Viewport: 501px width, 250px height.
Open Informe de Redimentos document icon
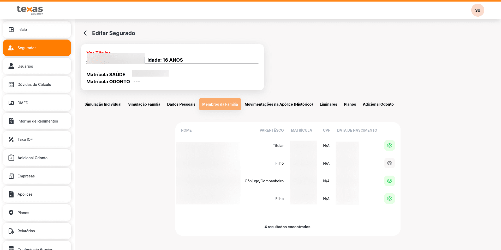coord(11,121)
